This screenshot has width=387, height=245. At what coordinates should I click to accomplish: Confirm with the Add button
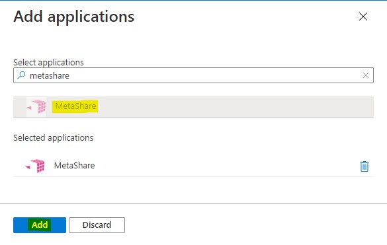(40, 225)
